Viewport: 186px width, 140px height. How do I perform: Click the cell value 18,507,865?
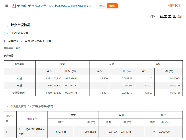click(x=60, y=132)
